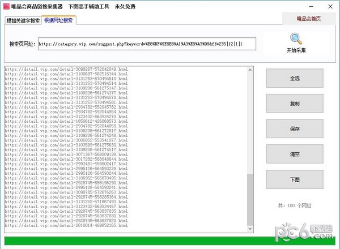340x249 pixels.
Task: Select URL row detail-3131253-570494514.html
Action: tap(66, 84)
